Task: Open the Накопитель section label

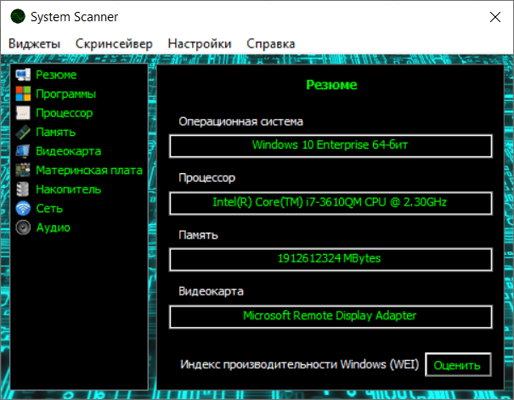Action: point(68,189)
